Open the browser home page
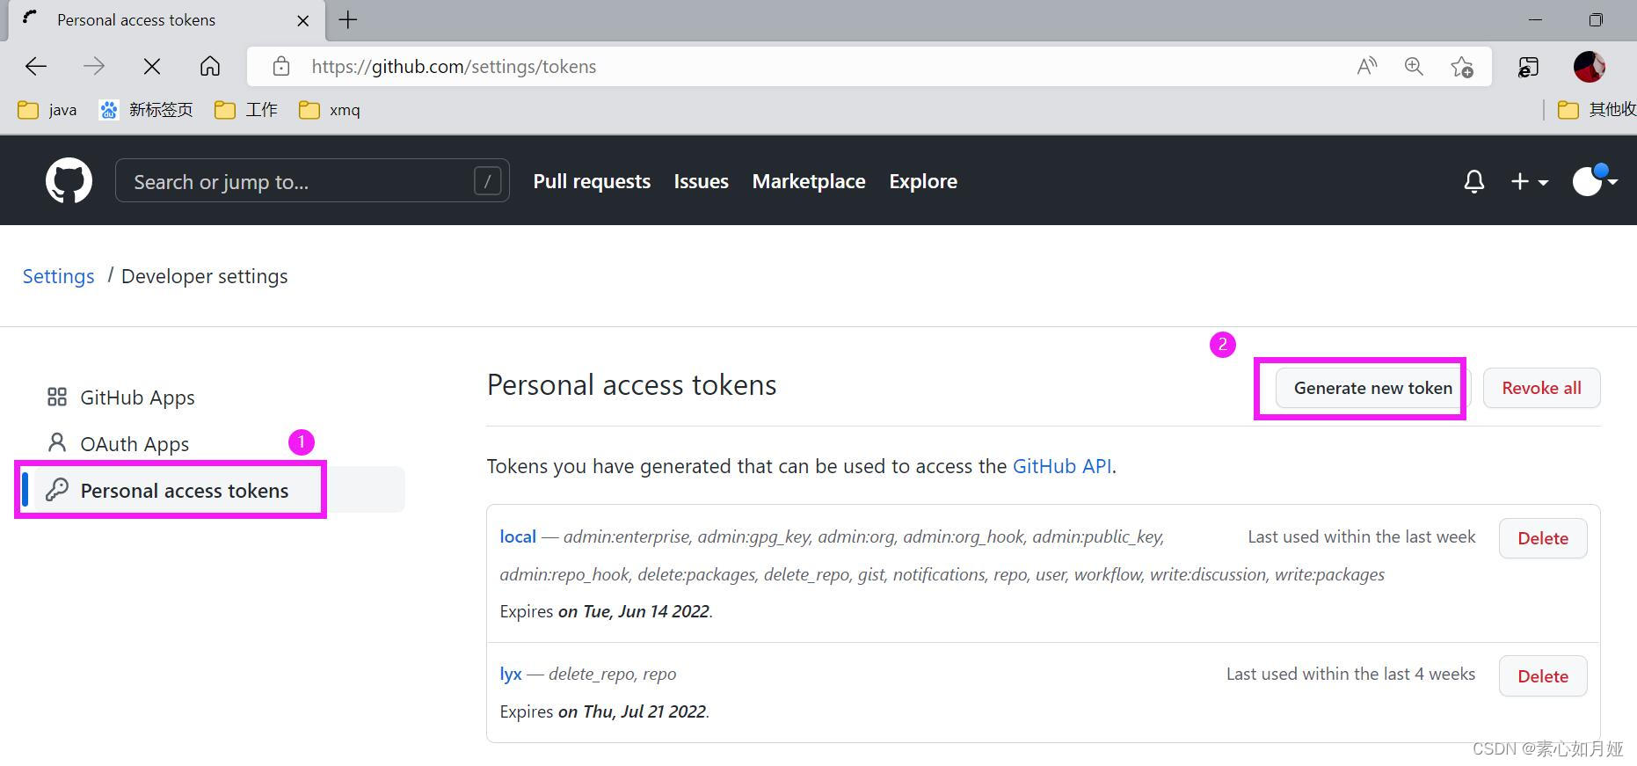The width and height of the screenshot is (1637, 766). (210, 67)
